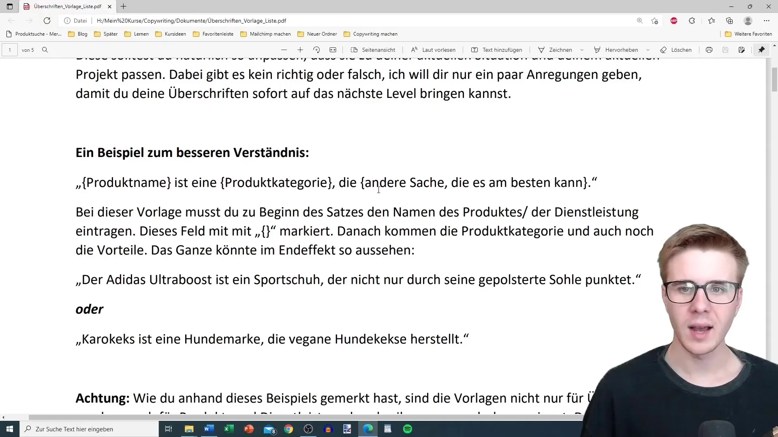Click the zoom out minus icon

(284, 50)
